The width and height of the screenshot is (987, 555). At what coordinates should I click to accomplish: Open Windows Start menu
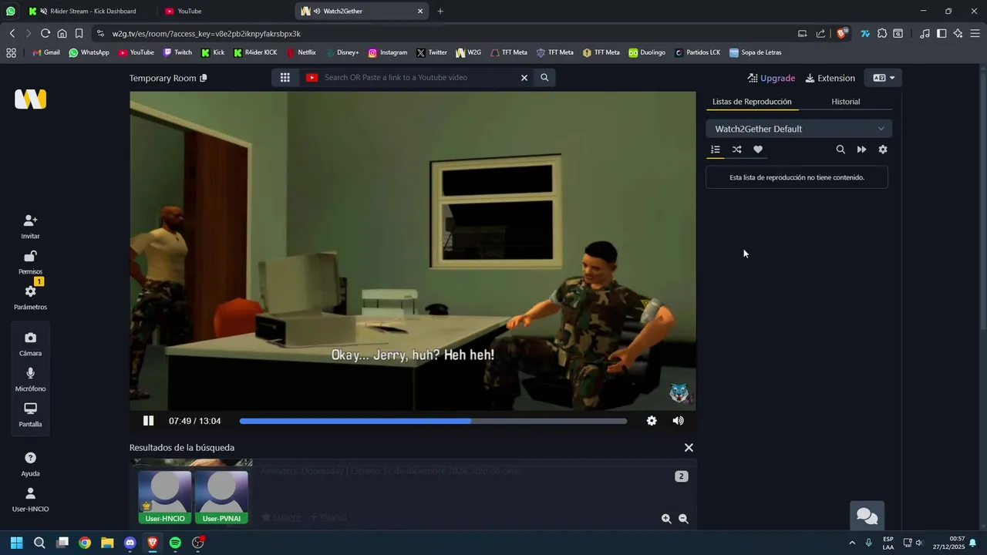16,543
